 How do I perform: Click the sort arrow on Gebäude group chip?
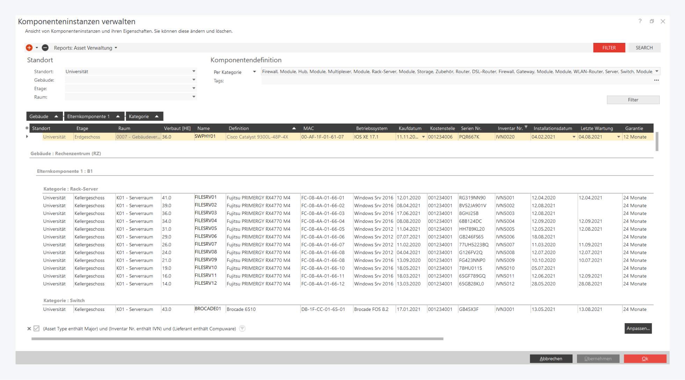tap(56, 117)
